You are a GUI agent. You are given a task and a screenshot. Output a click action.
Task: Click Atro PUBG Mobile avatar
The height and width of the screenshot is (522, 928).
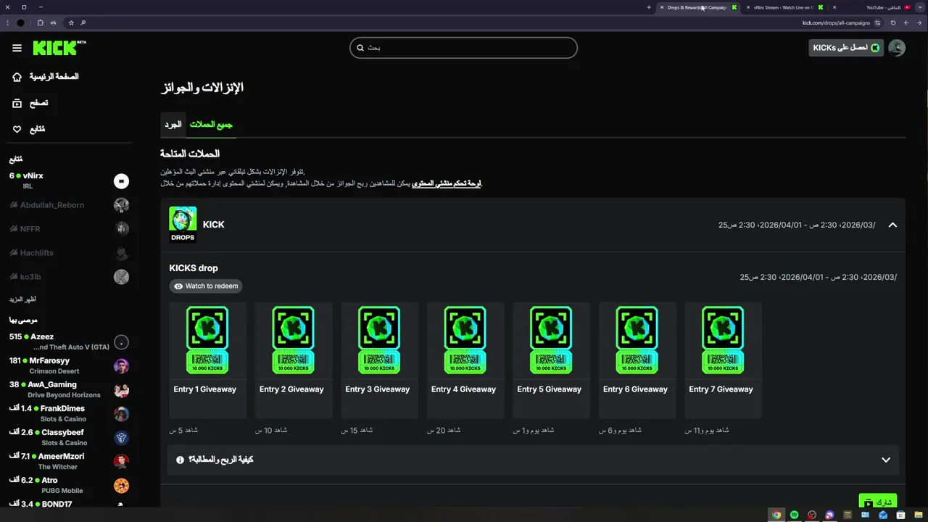point(121,486)
